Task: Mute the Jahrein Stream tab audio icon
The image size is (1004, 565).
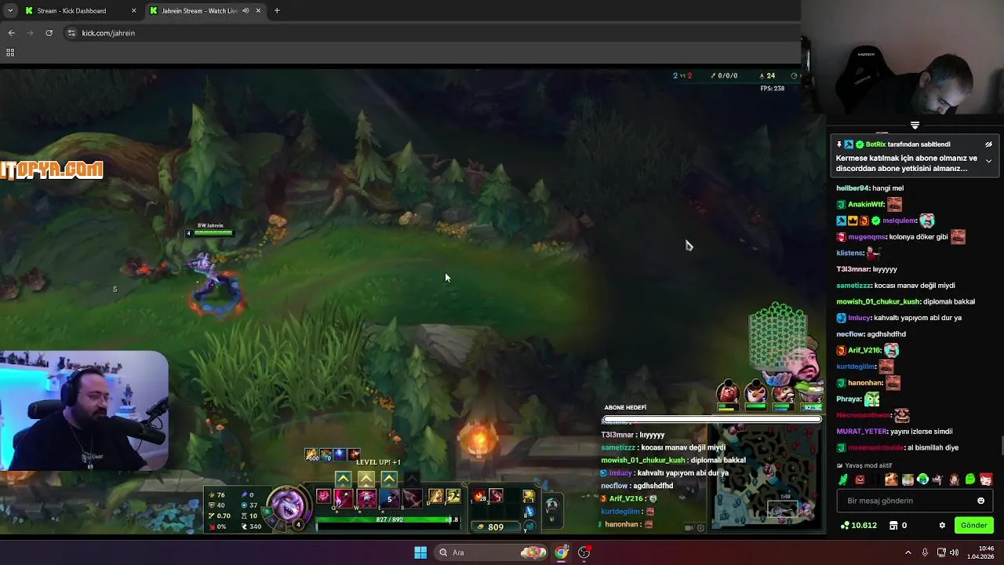Action: pos(246,11)
